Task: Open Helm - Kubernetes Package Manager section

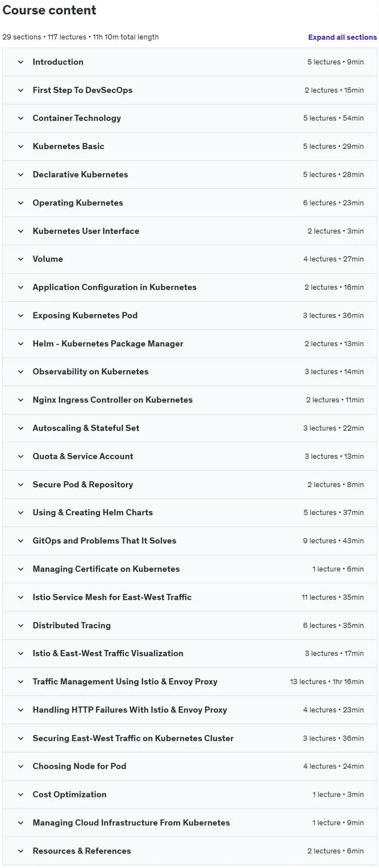Action: click(189, 344)
